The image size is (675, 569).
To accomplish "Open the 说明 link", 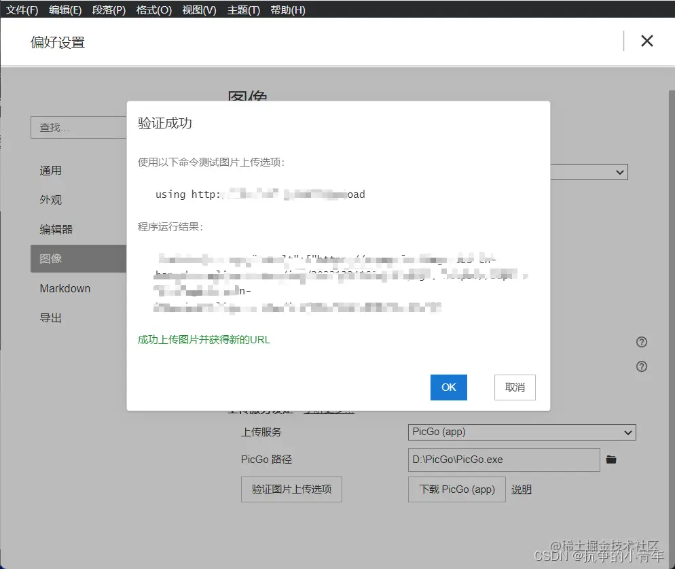I will pyautogui.click(x=522, y=489).
